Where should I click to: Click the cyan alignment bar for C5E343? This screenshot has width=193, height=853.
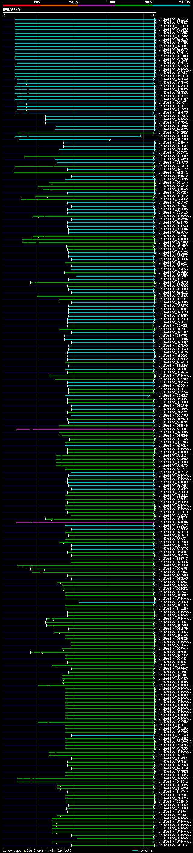[x=113, y=735]
